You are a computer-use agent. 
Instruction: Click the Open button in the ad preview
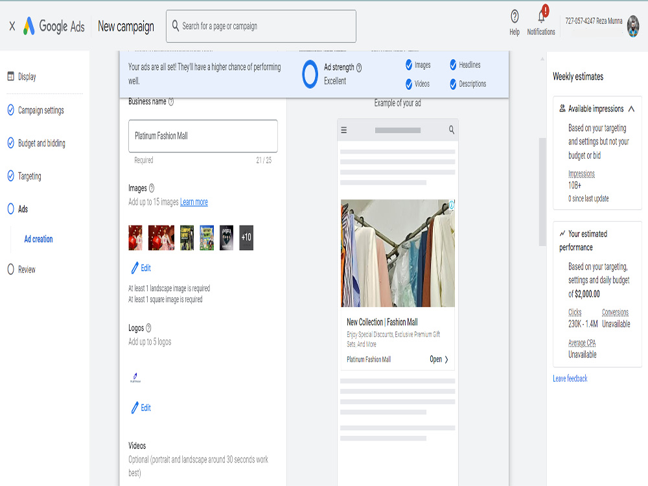coord(439,359)
